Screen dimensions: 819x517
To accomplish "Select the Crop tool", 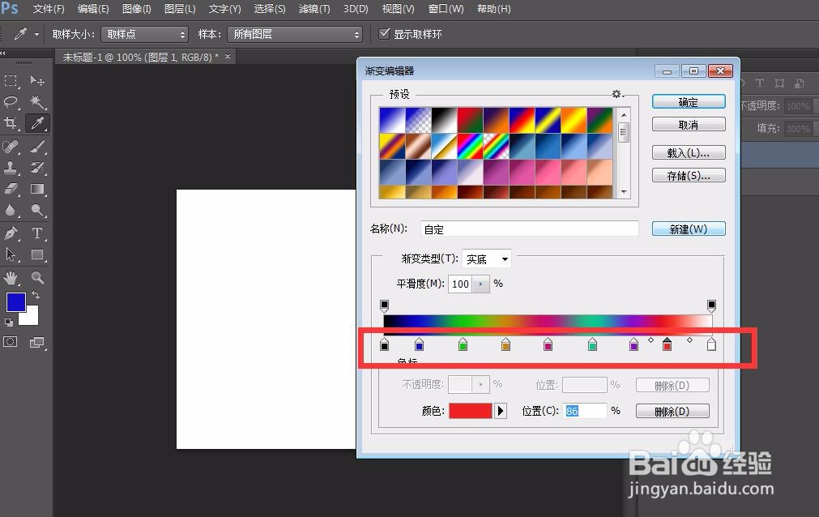I will pyautogui.click(x=11, y=123).
